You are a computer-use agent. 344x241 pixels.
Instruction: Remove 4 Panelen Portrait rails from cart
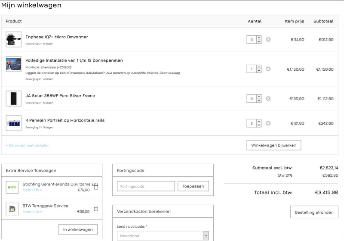click(268, 123)
